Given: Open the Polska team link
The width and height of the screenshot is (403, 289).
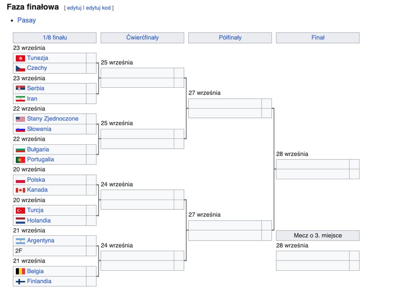Looking at the screenshot, I should click(36, 180).
